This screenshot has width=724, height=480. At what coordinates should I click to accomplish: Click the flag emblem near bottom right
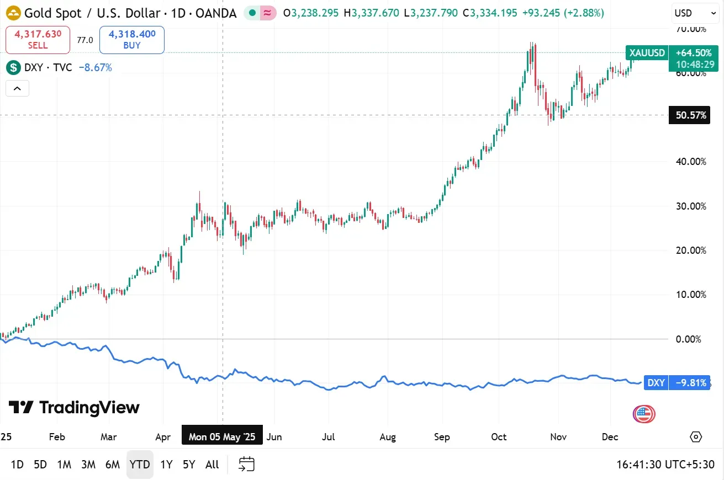[x=643, y=414]
